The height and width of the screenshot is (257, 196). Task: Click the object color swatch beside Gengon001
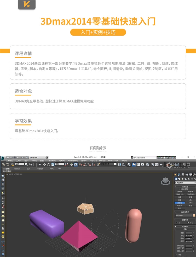click(194, 215)
